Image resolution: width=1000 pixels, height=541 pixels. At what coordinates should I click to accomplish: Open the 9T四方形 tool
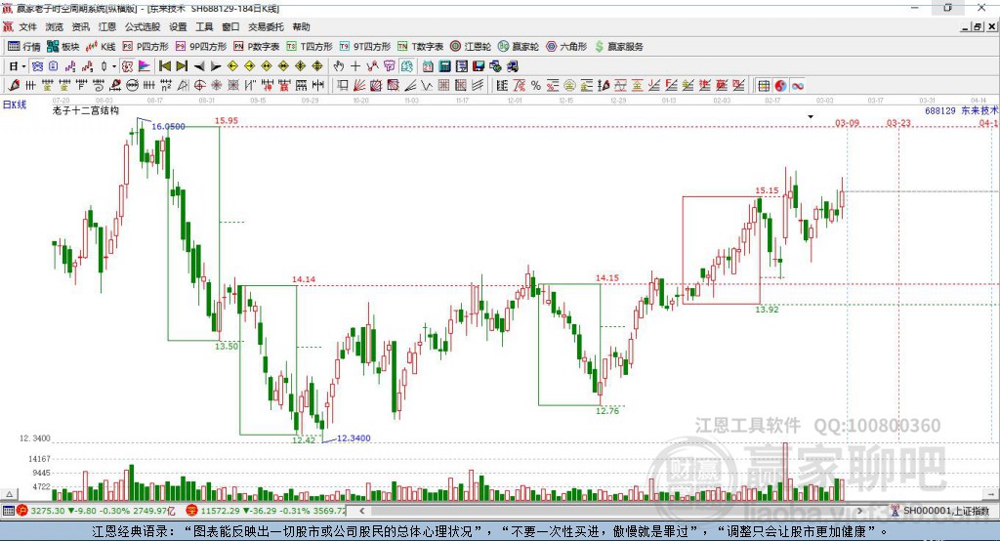click(x=365, y=47)
